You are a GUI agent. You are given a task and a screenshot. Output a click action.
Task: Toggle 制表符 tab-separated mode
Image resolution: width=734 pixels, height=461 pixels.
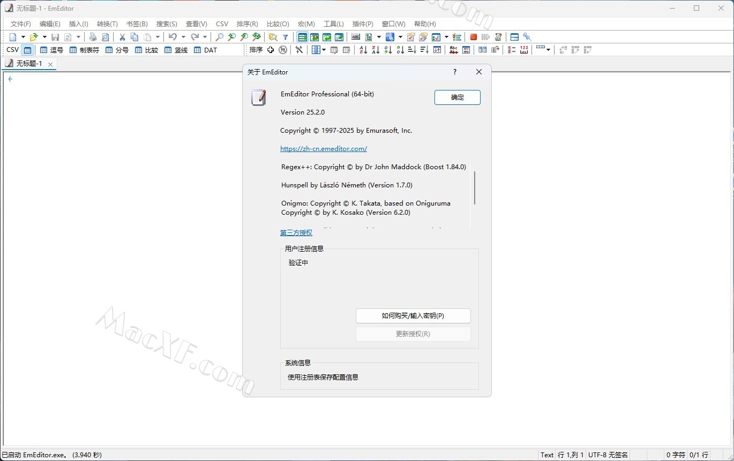(x=84, y=50)
